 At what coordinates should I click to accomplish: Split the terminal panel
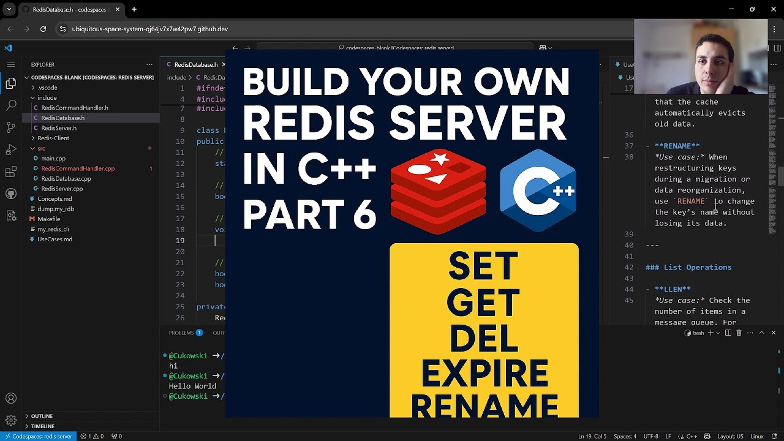[x=728, y=333]
